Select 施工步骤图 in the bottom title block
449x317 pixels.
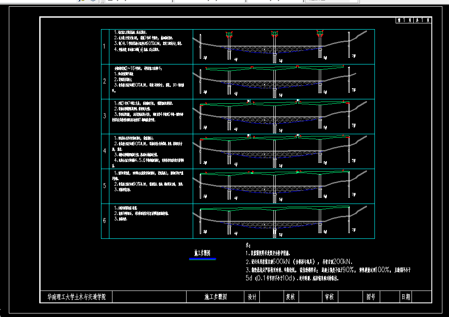click(x=216, y=297)
